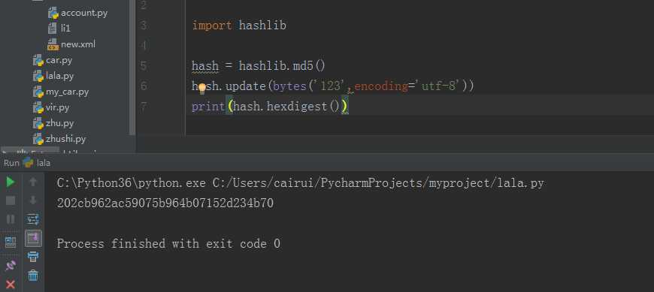Toggle the Pin Tab icon
Screen dimensions: 654x292
click(11, 266)
